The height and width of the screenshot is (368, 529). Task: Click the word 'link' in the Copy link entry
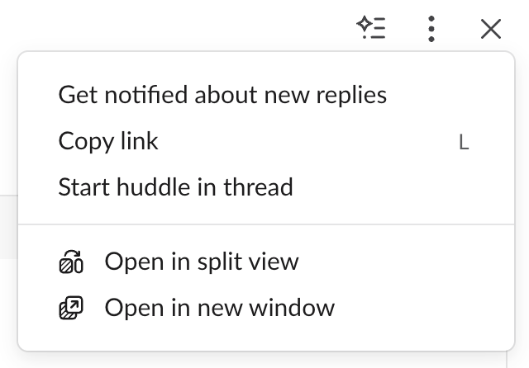pyautogui.click(x=136, y=141)
